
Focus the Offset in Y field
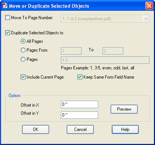pyautogui.click(x=79, y=115)
